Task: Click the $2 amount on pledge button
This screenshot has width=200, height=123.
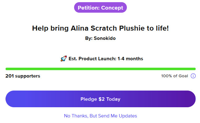Action: (102, 99)
